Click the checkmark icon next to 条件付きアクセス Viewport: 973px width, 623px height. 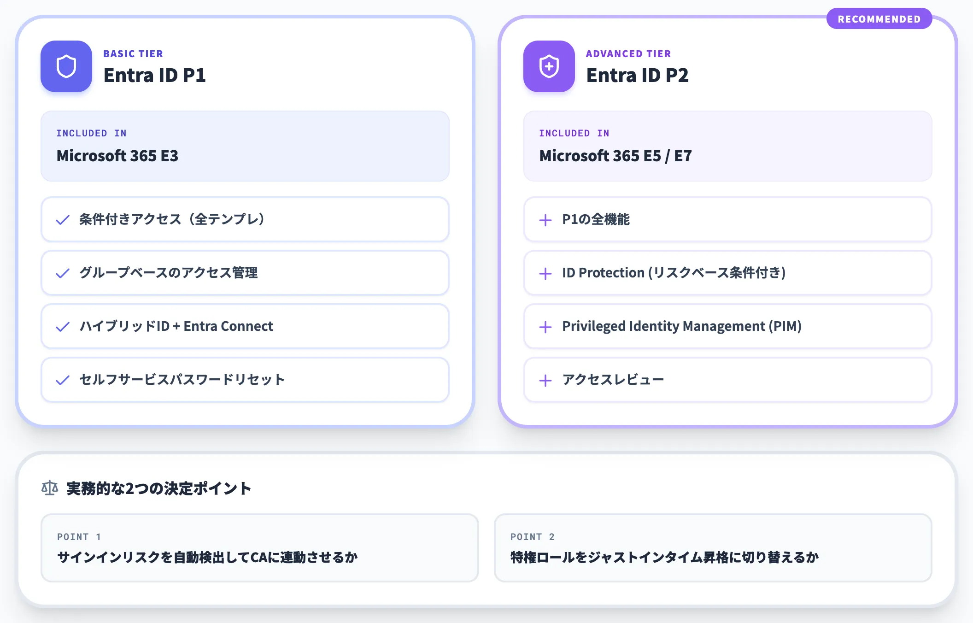pyautogui.click(x=63, y=220)
